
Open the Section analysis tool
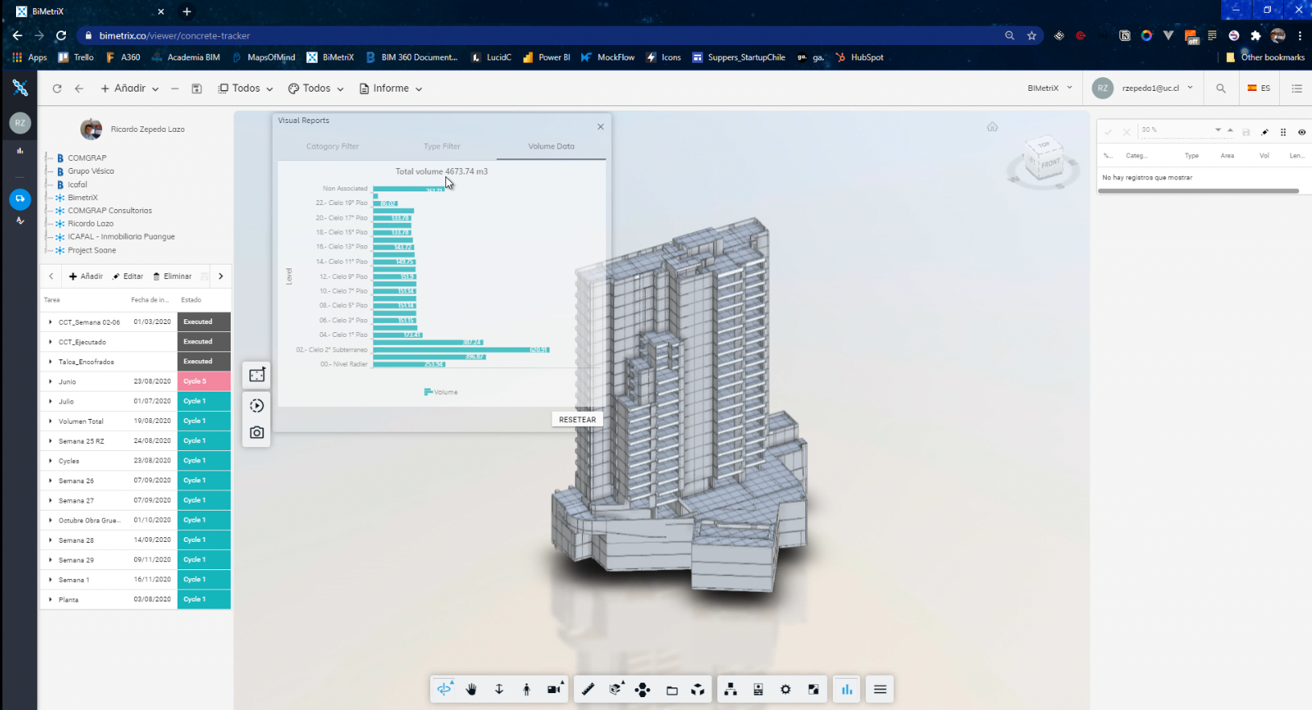[x=616, y=689]
